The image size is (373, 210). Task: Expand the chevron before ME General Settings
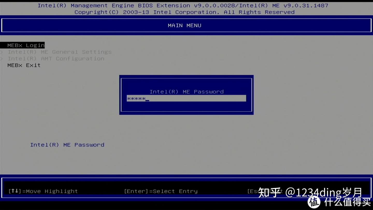2,52
